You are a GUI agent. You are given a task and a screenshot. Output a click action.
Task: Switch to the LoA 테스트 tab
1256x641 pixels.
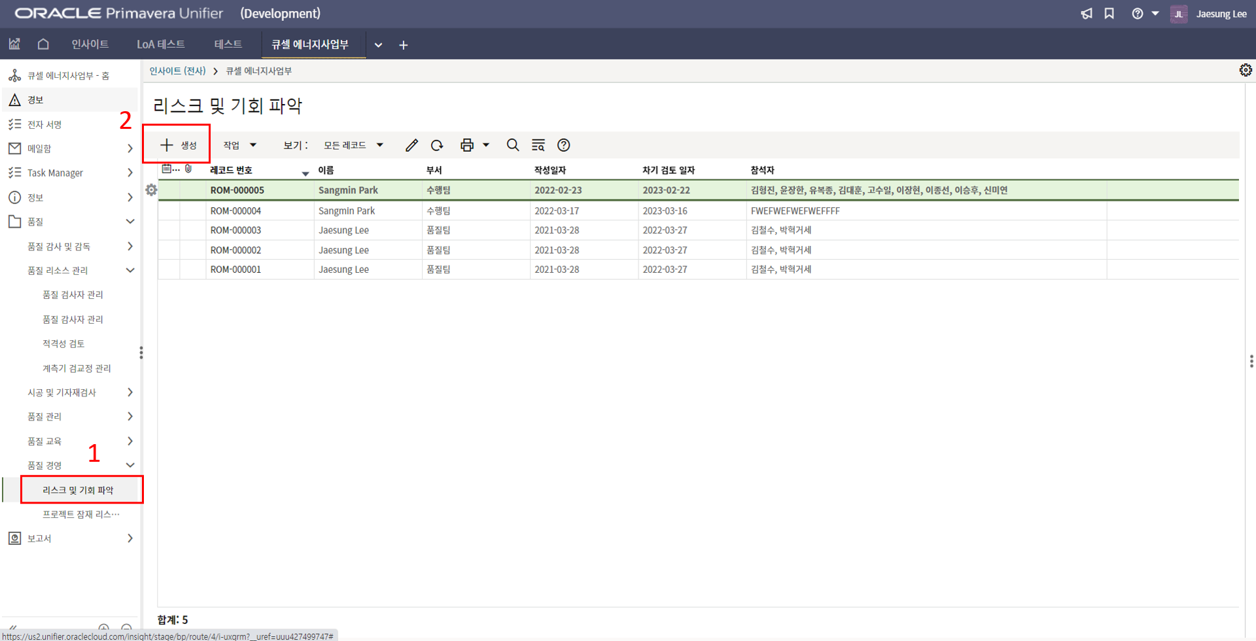click(160, 44)
